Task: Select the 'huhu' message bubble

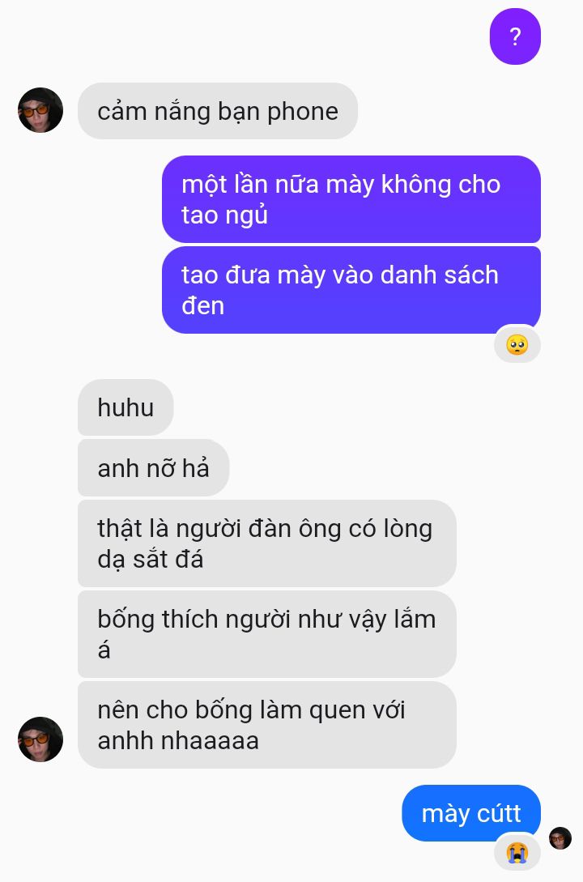Action: pos(126,407)
